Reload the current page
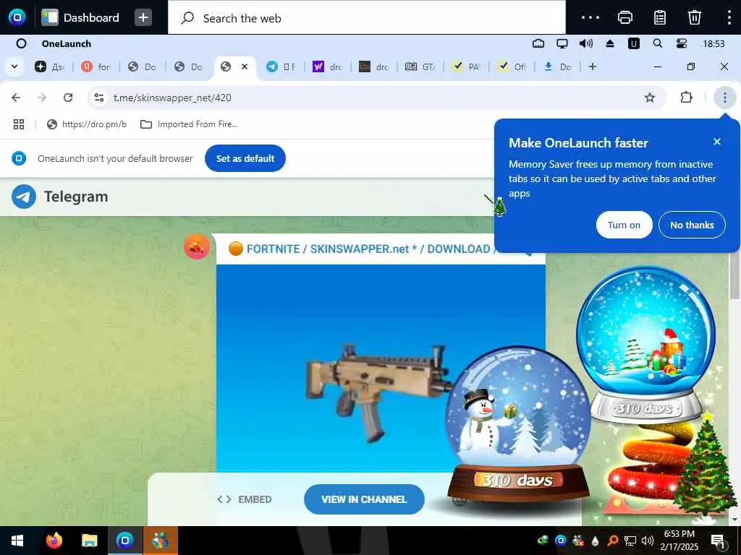 (x=68, y=98)
